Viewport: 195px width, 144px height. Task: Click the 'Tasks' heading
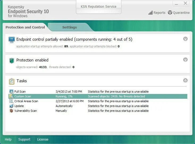point(22,81)
